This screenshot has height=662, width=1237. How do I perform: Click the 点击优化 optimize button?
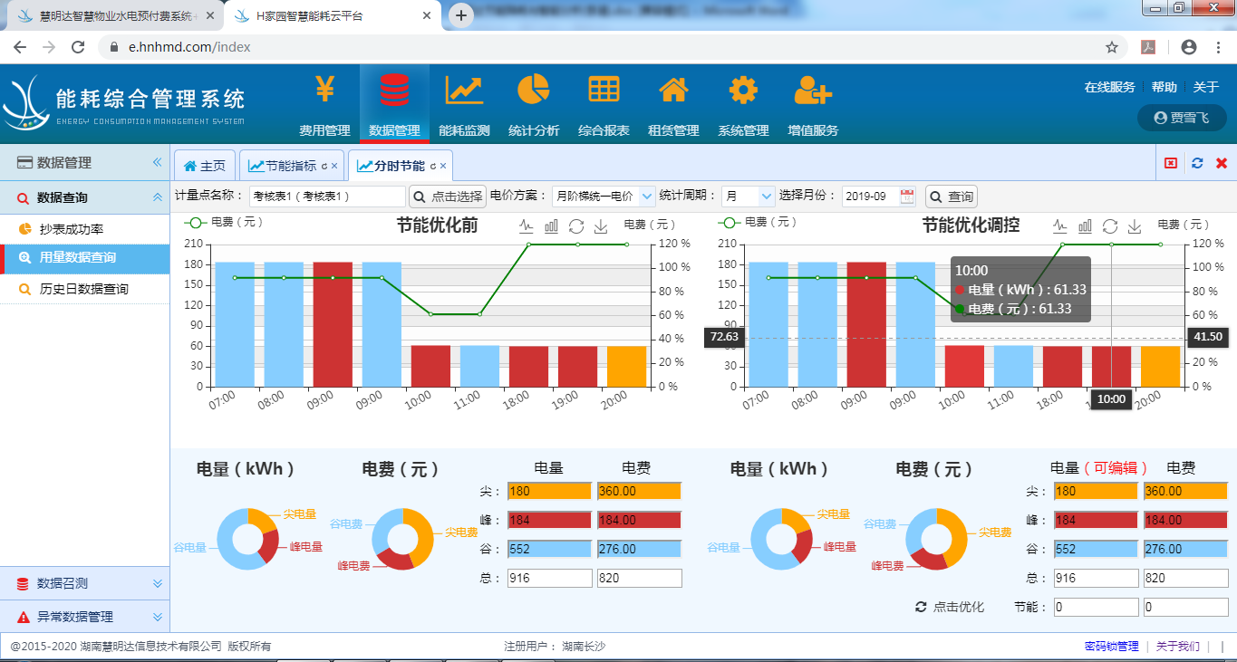(950, 607)
